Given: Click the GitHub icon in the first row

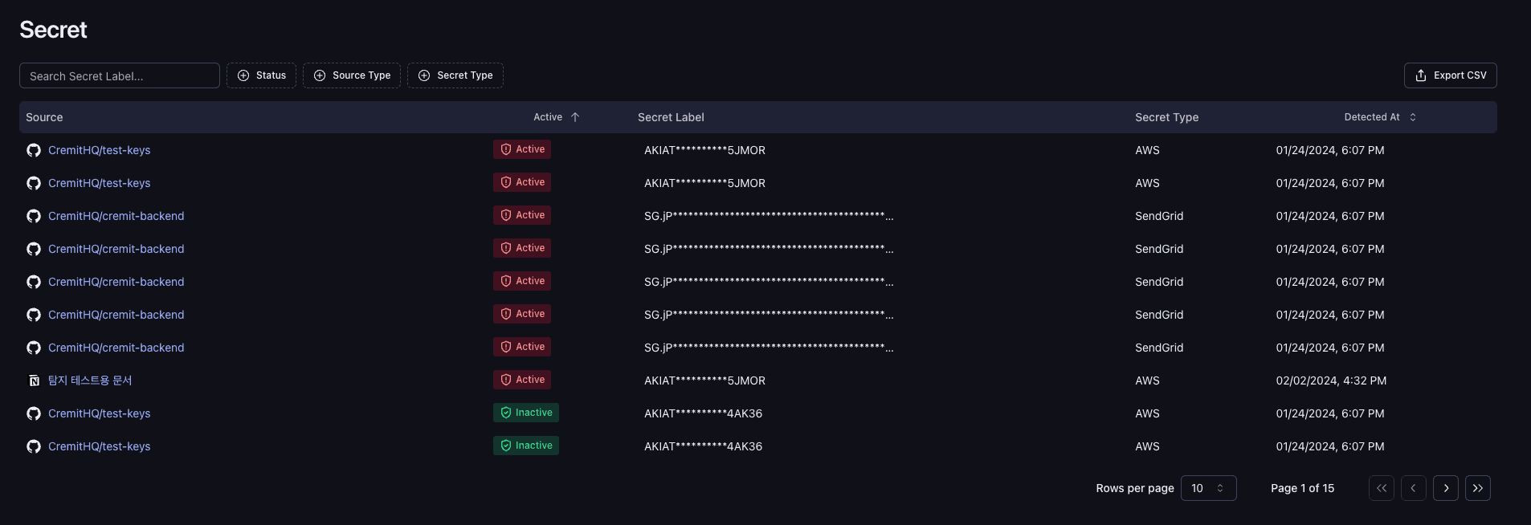Looking at the screenshot, I should click(x=34, y=150).
